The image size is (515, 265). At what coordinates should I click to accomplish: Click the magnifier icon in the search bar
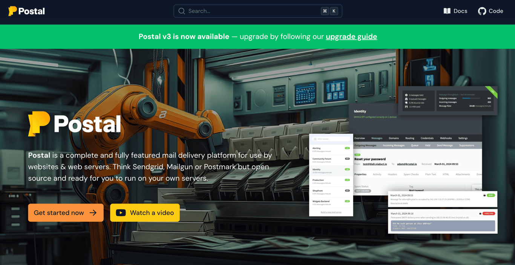tap(181, 11)
